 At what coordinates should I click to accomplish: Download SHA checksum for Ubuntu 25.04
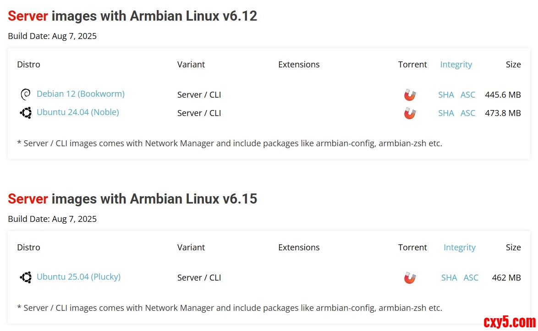[x=449, y=278]
